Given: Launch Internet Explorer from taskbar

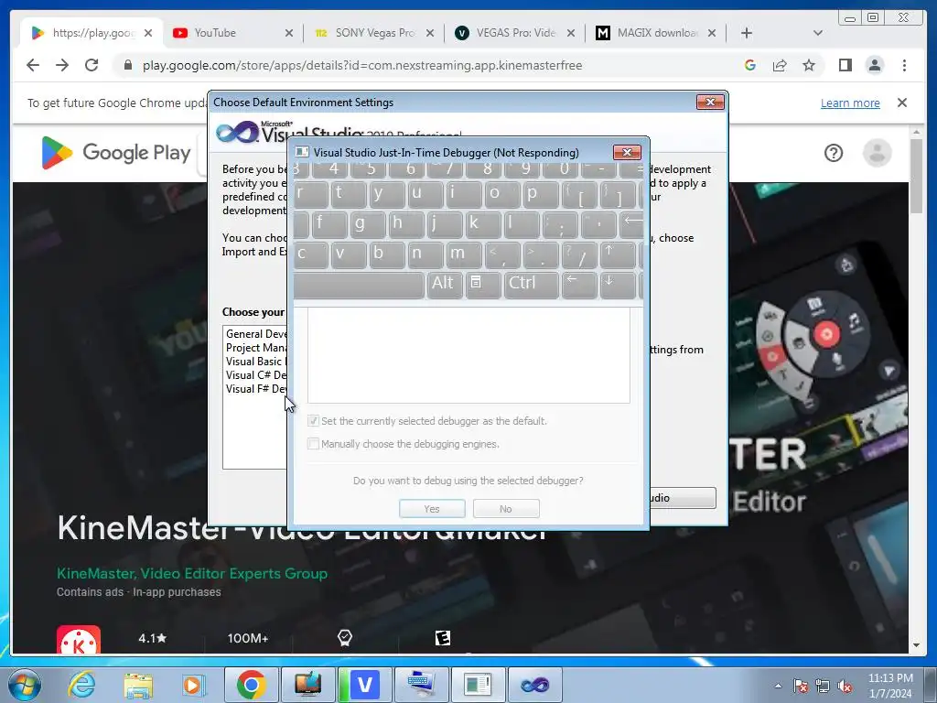Looking at the screenshot, I should 81,685.
